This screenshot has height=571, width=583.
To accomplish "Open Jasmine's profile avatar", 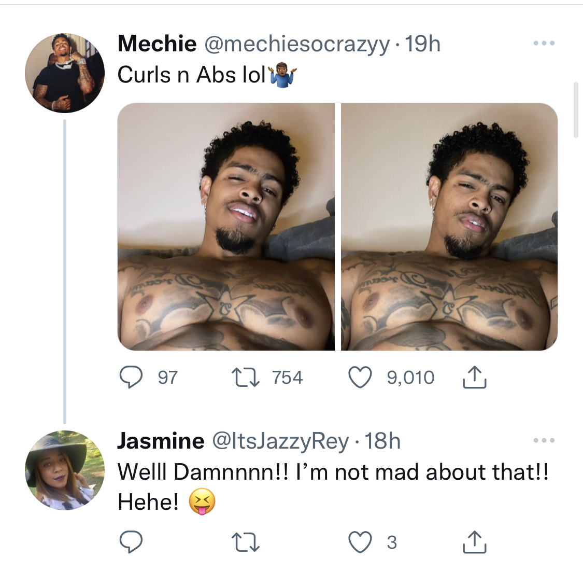I will [x=65, y=470].
